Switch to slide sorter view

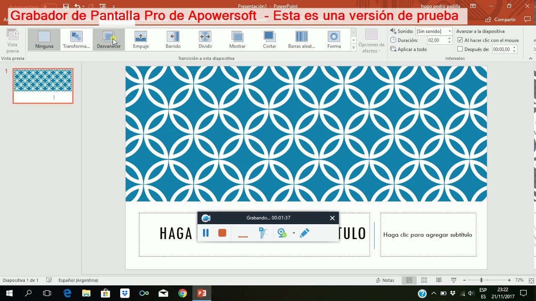click(x=424, y=280)
